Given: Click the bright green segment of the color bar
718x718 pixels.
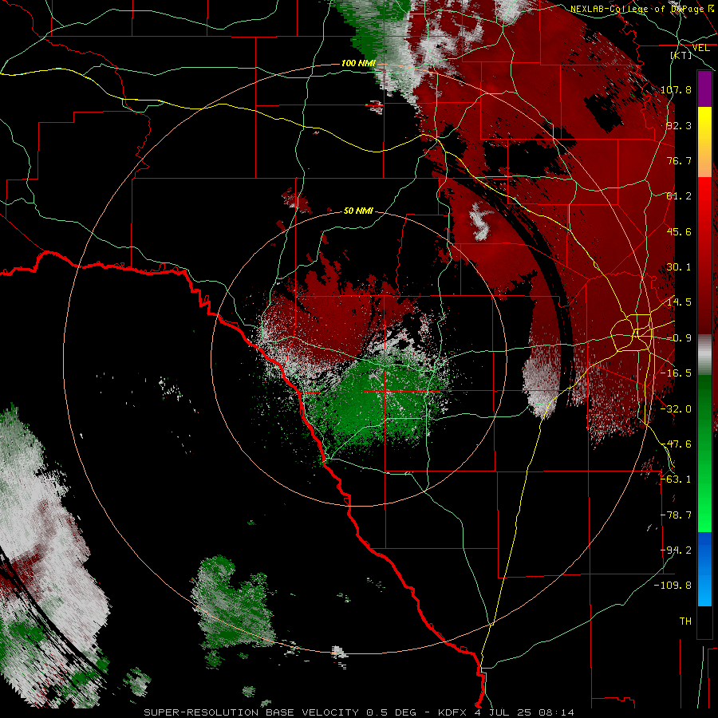Looking at the screenshot, I should (x=704, y=513).
